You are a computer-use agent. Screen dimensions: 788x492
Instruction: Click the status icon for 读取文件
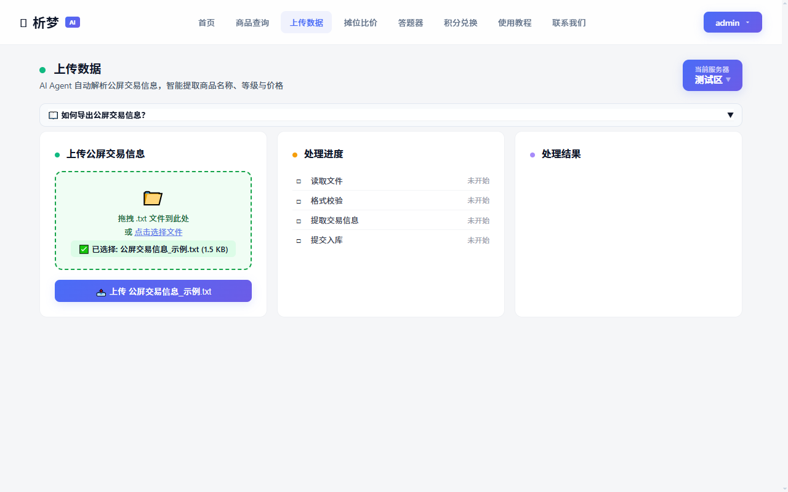point(299,181)
